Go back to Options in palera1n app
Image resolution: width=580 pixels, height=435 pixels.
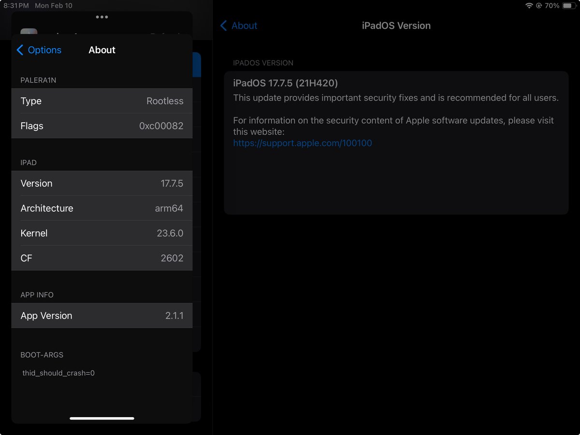point(39,50)
